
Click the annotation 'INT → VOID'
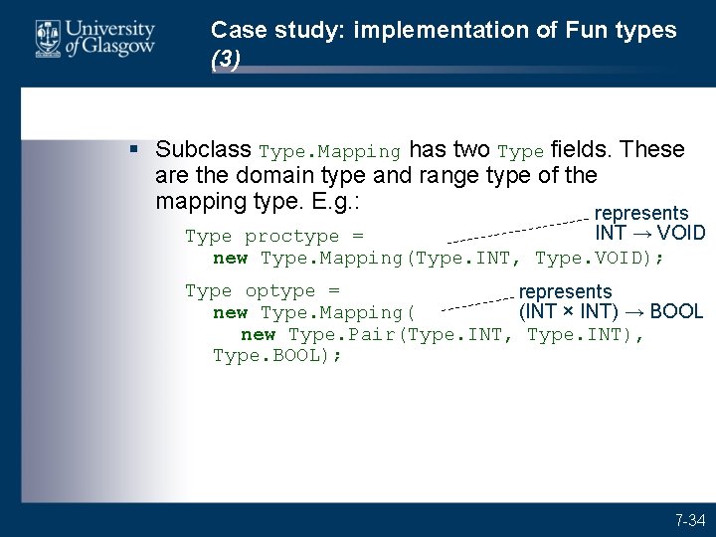(x=650, y=233)
